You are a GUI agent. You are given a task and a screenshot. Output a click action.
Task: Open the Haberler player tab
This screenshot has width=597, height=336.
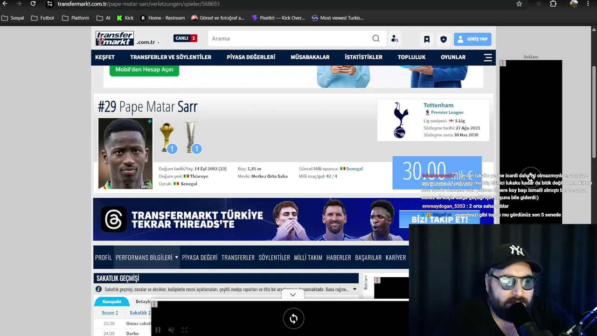339,258
